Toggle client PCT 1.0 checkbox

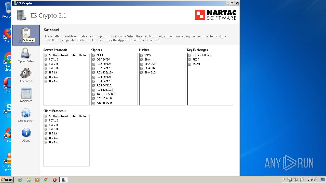coord(46,121)
